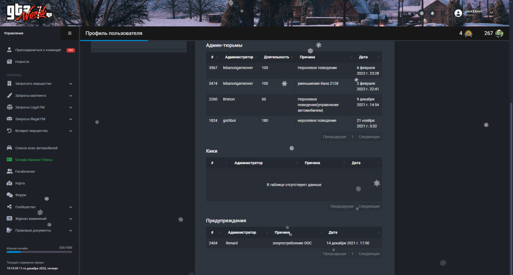The image size is (513, 275).
Task: Click Присоединиться к команде! link
Action: click(38, 50)
